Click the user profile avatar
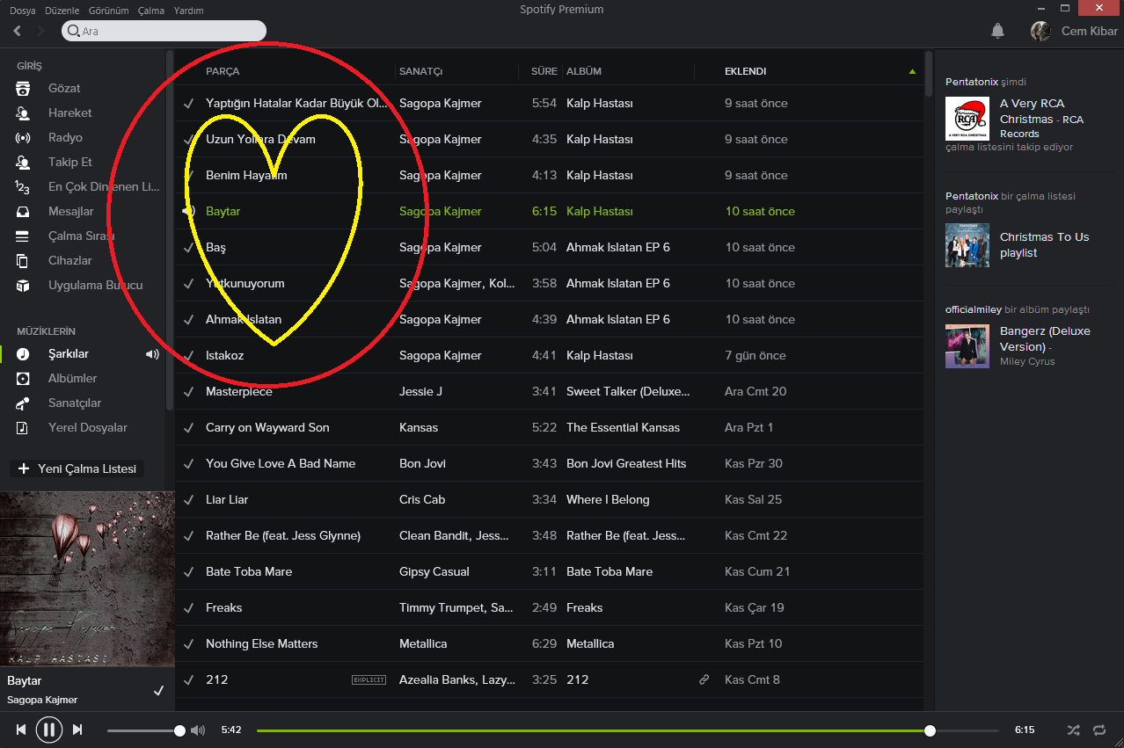 [x=1040, y=31]
